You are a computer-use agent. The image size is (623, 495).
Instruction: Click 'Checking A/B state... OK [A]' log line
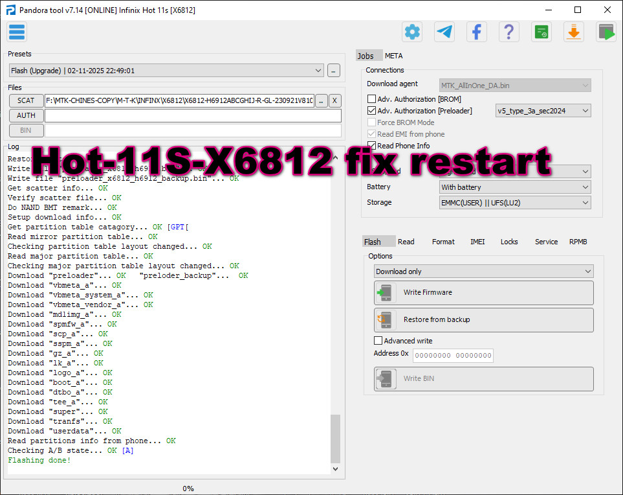[71, 450]
